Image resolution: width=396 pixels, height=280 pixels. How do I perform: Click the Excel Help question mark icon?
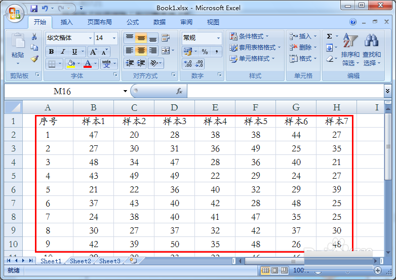click(x=353, y=22)
